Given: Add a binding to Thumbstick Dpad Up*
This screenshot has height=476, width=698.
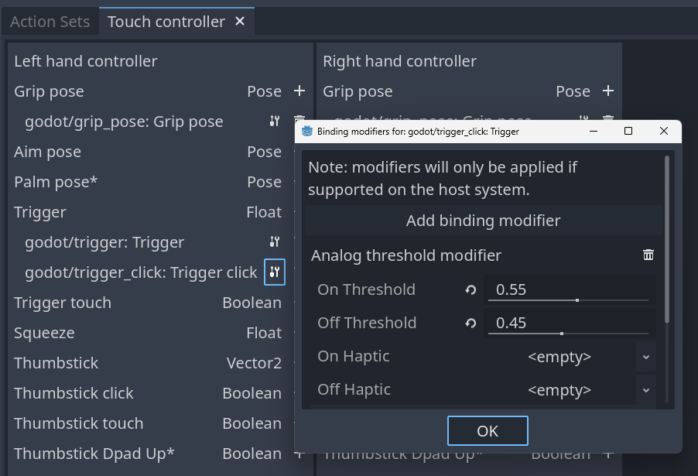Looking at the screenshot, I should pyautogui.click(x=299, y=454).
